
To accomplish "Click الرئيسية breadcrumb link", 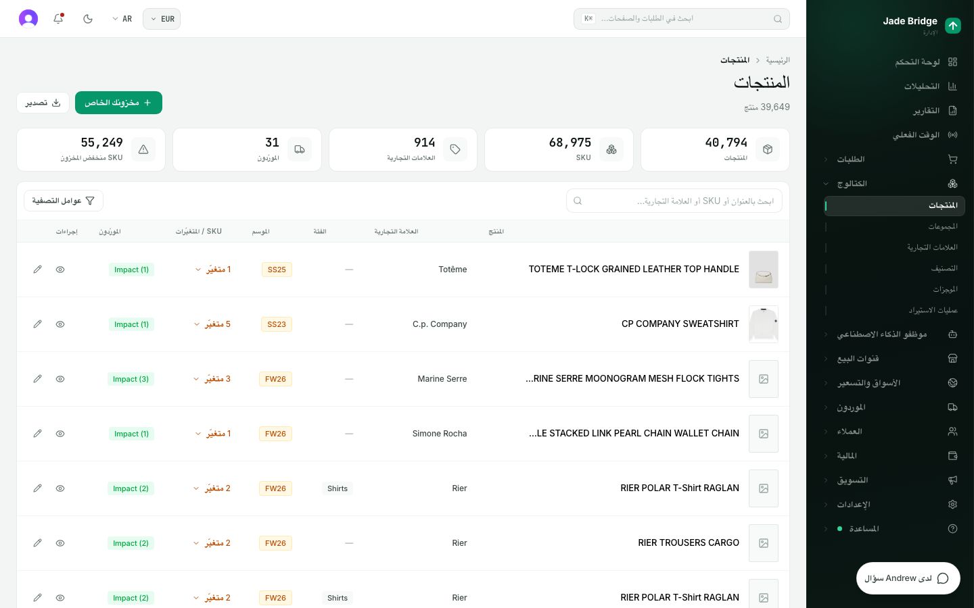I will (x=778, y=60).
